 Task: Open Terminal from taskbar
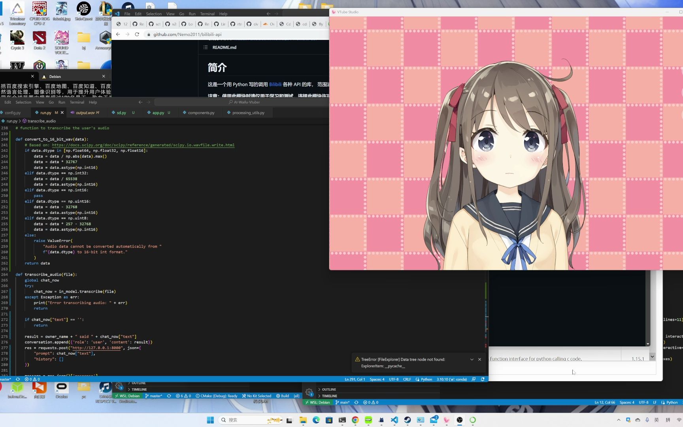(342, 420)
